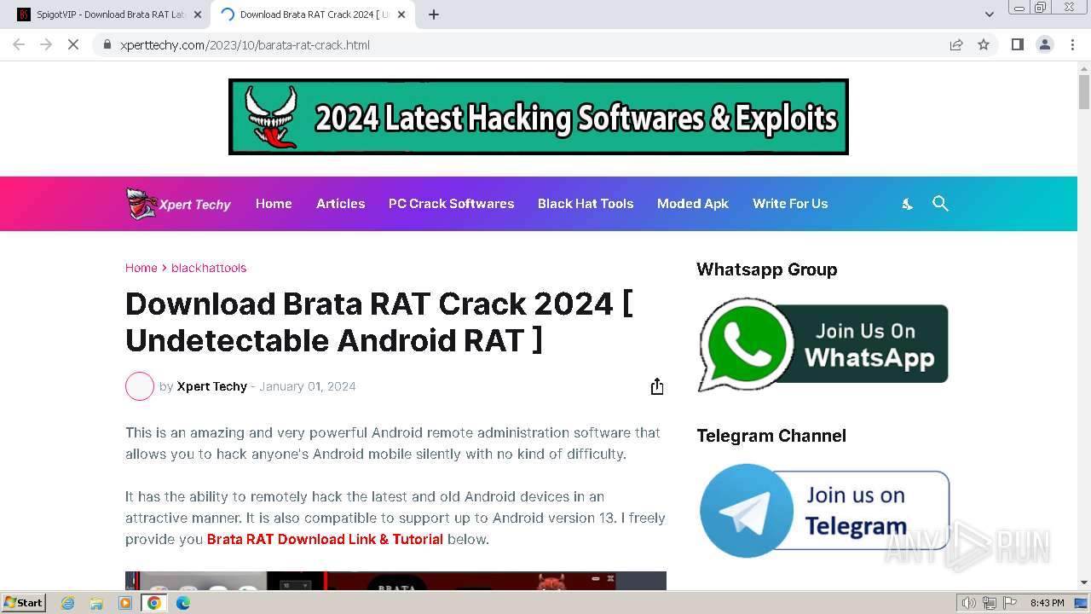This screenshot has width=1091, height=614.
Task: Click the Telegram Channel heading
Action: (771, 436)
